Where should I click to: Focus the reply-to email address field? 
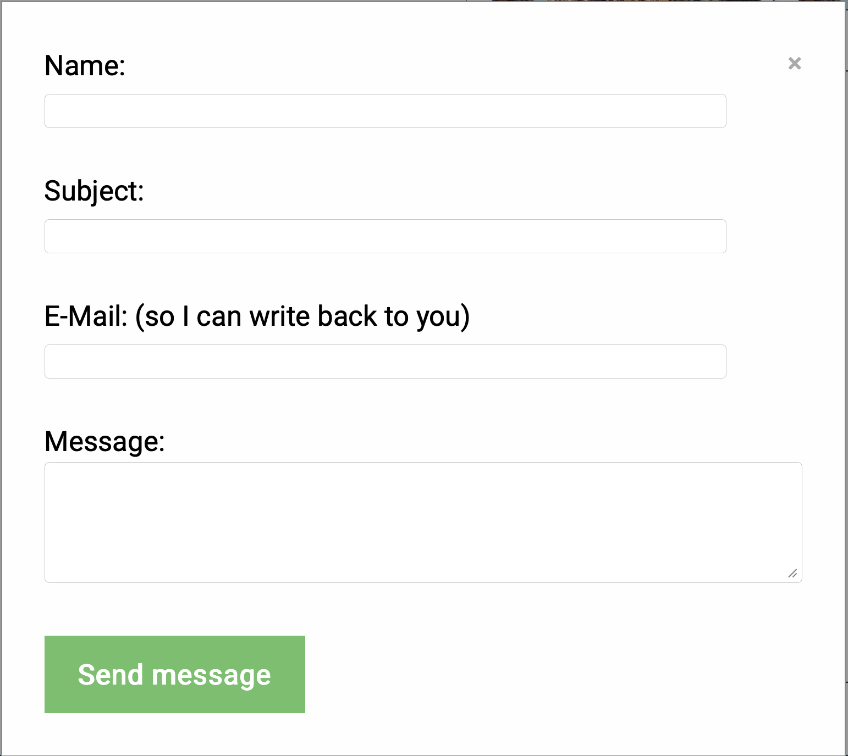(385, 362)
